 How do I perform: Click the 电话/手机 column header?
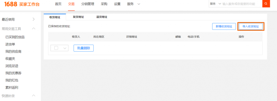[x=193, y=37]
